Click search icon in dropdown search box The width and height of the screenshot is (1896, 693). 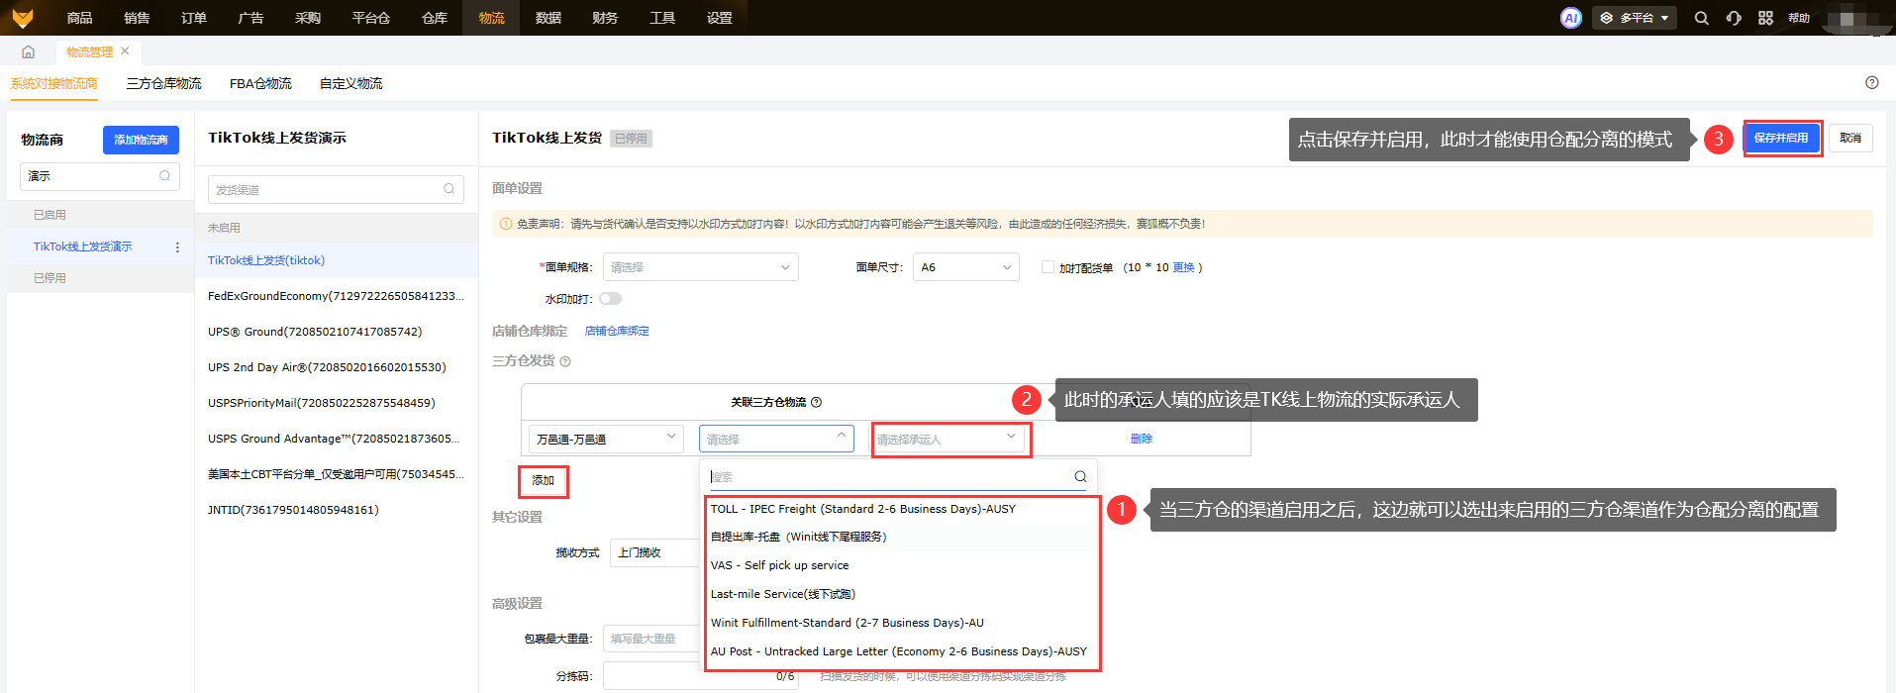(1080, 476)
